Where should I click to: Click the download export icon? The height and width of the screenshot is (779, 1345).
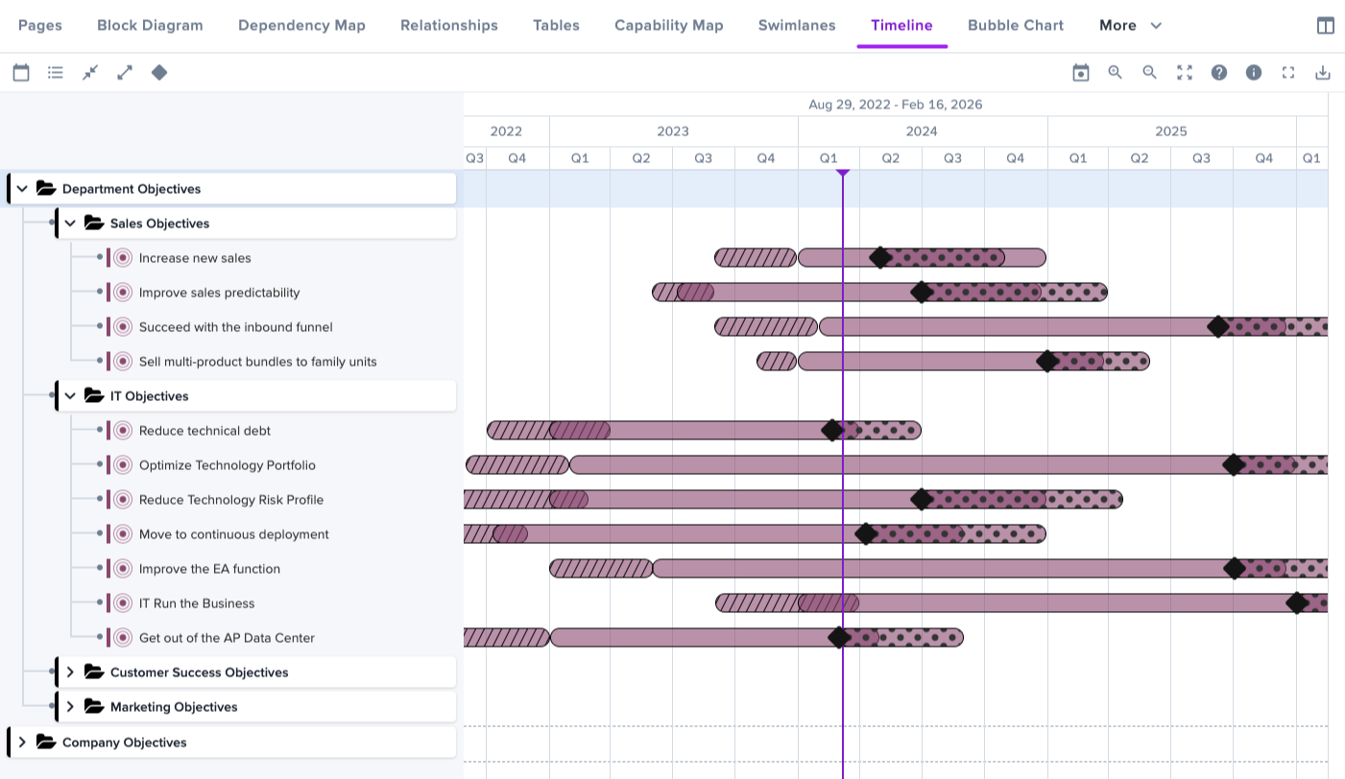pyautogui.click(x=1323, y=72)
